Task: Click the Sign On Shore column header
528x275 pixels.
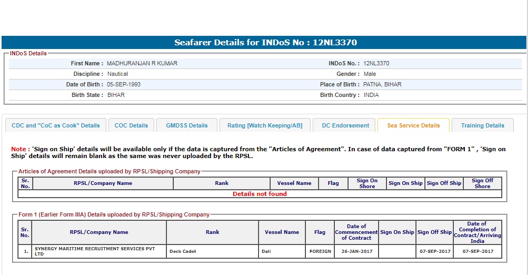Action: [x=367, y=183]
